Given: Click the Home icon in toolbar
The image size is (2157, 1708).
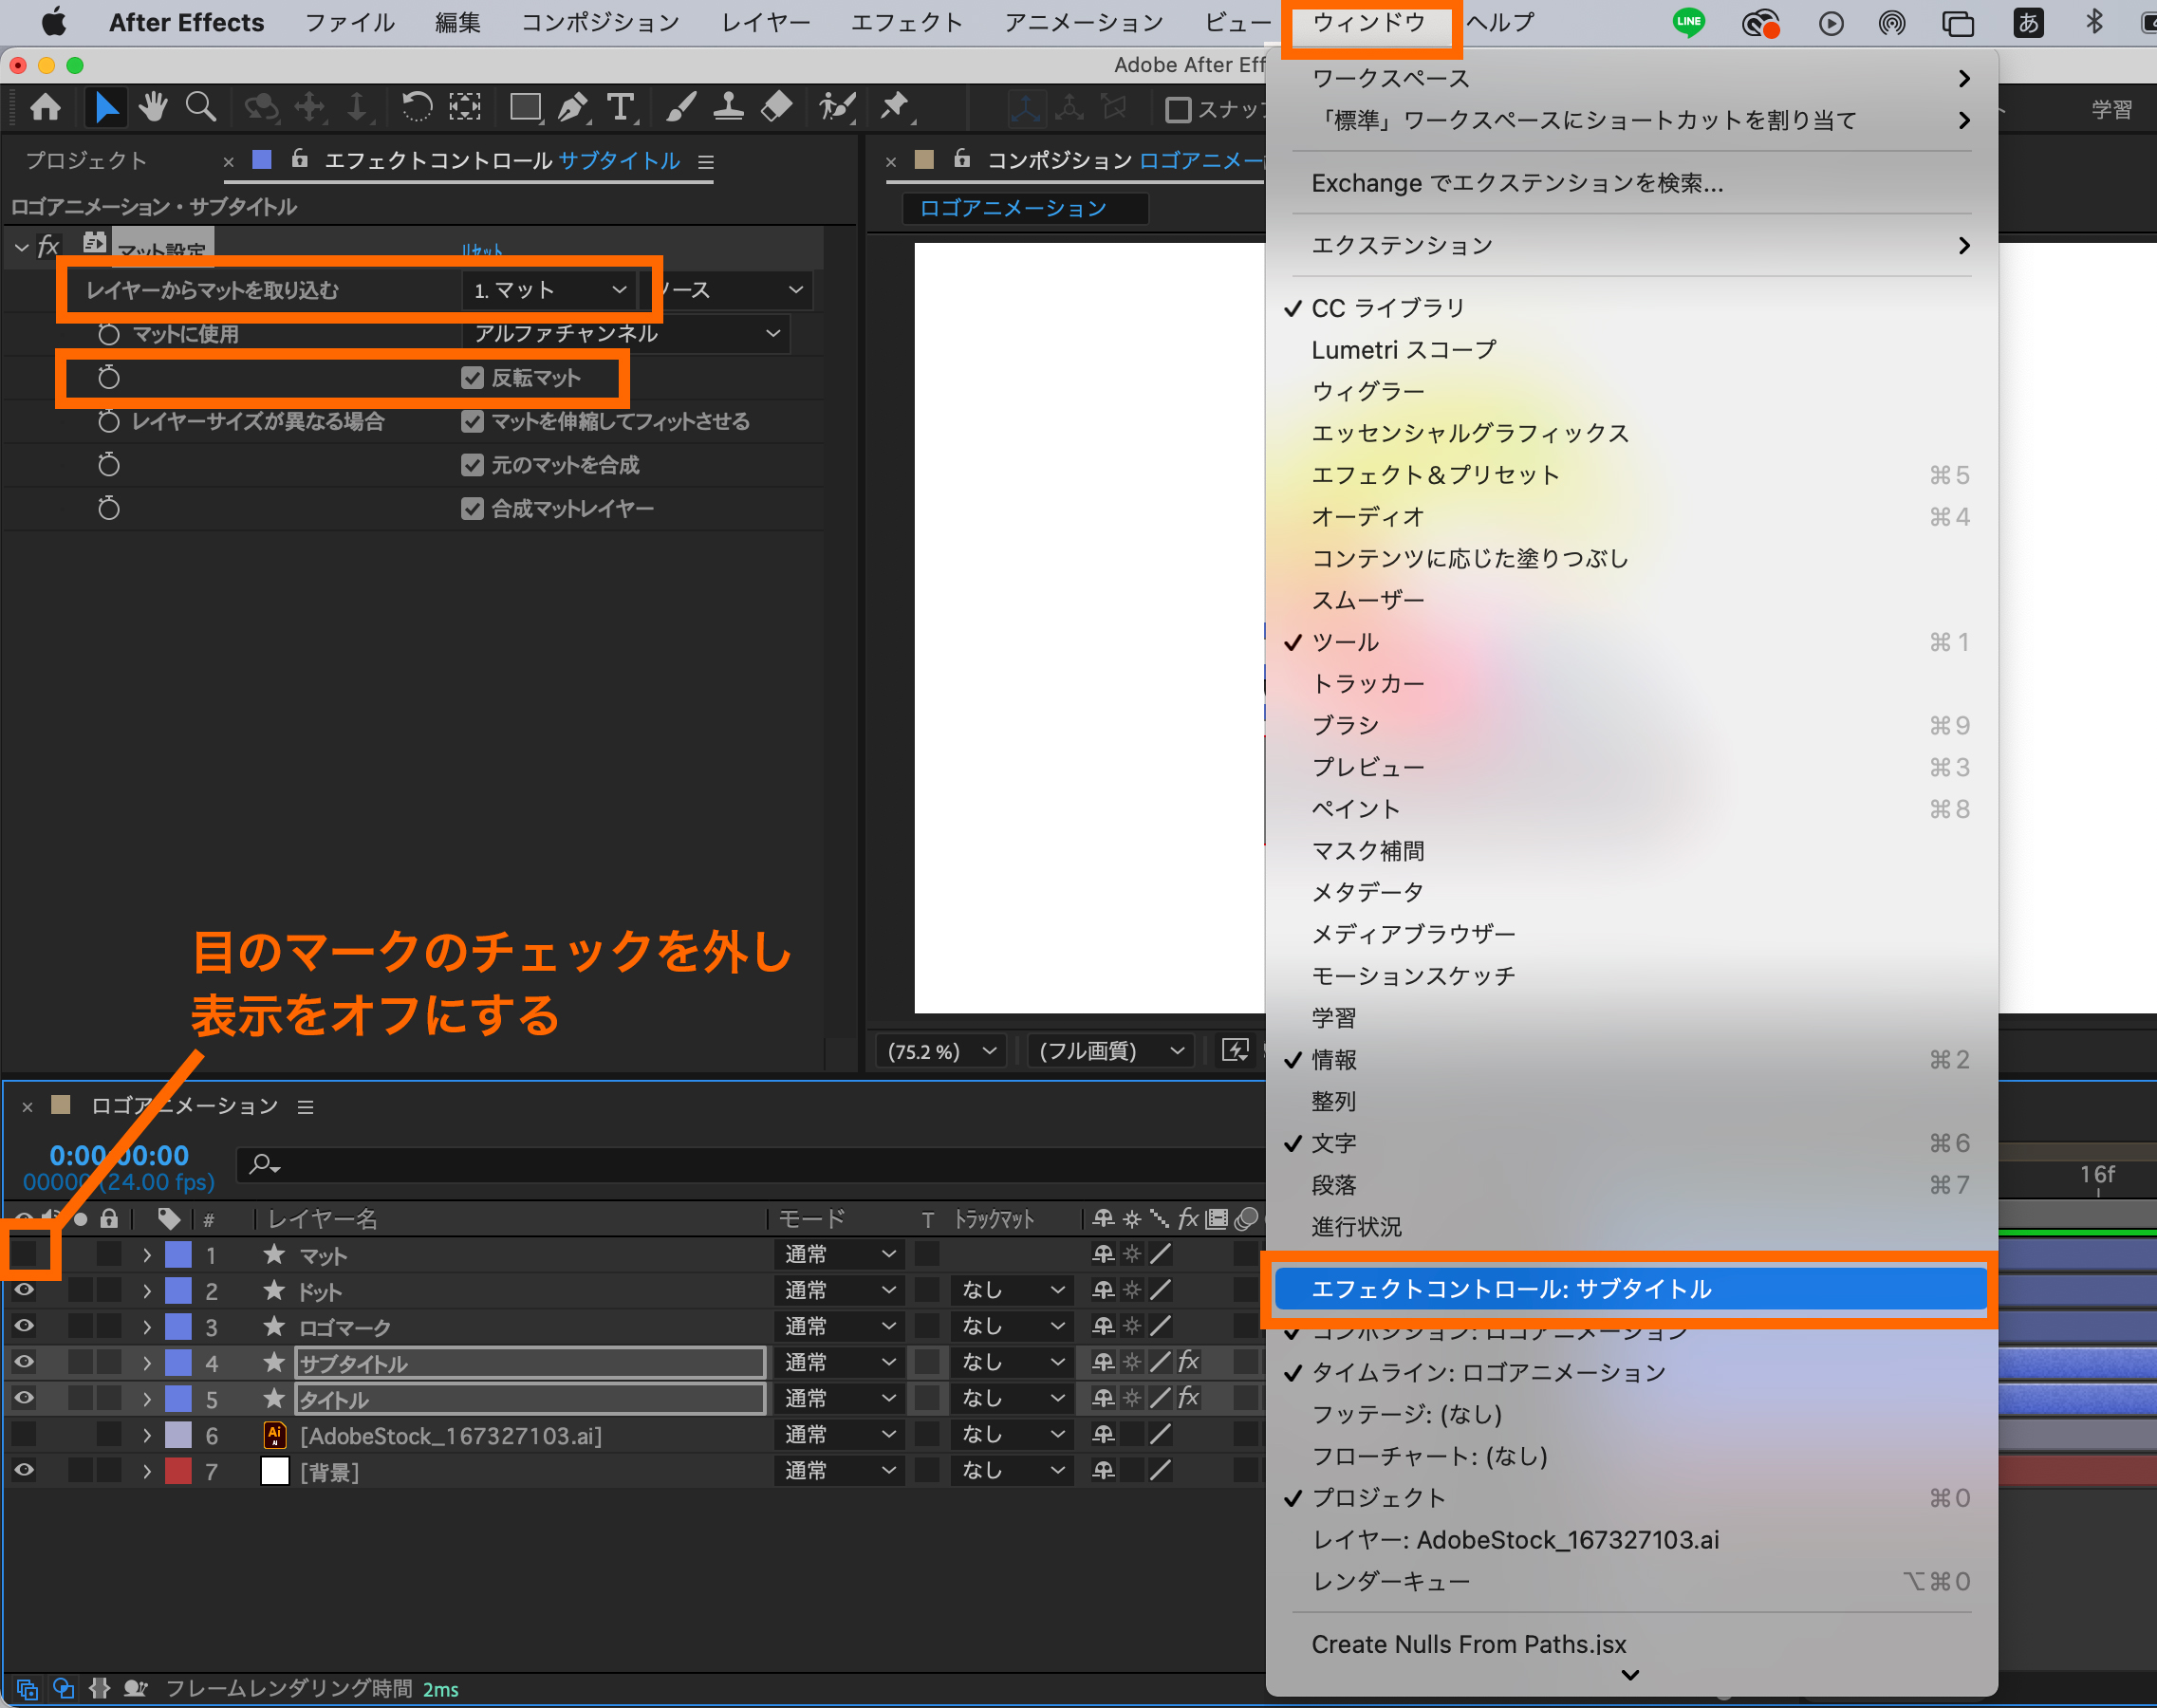Looking at the screenshot, I should click(x=45, y=107).
